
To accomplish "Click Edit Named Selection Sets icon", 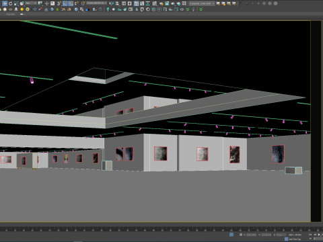I will [83, 3].
